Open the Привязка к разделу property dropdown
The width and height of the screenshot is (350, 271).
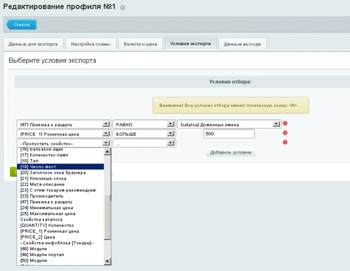[x=106, y=124]
